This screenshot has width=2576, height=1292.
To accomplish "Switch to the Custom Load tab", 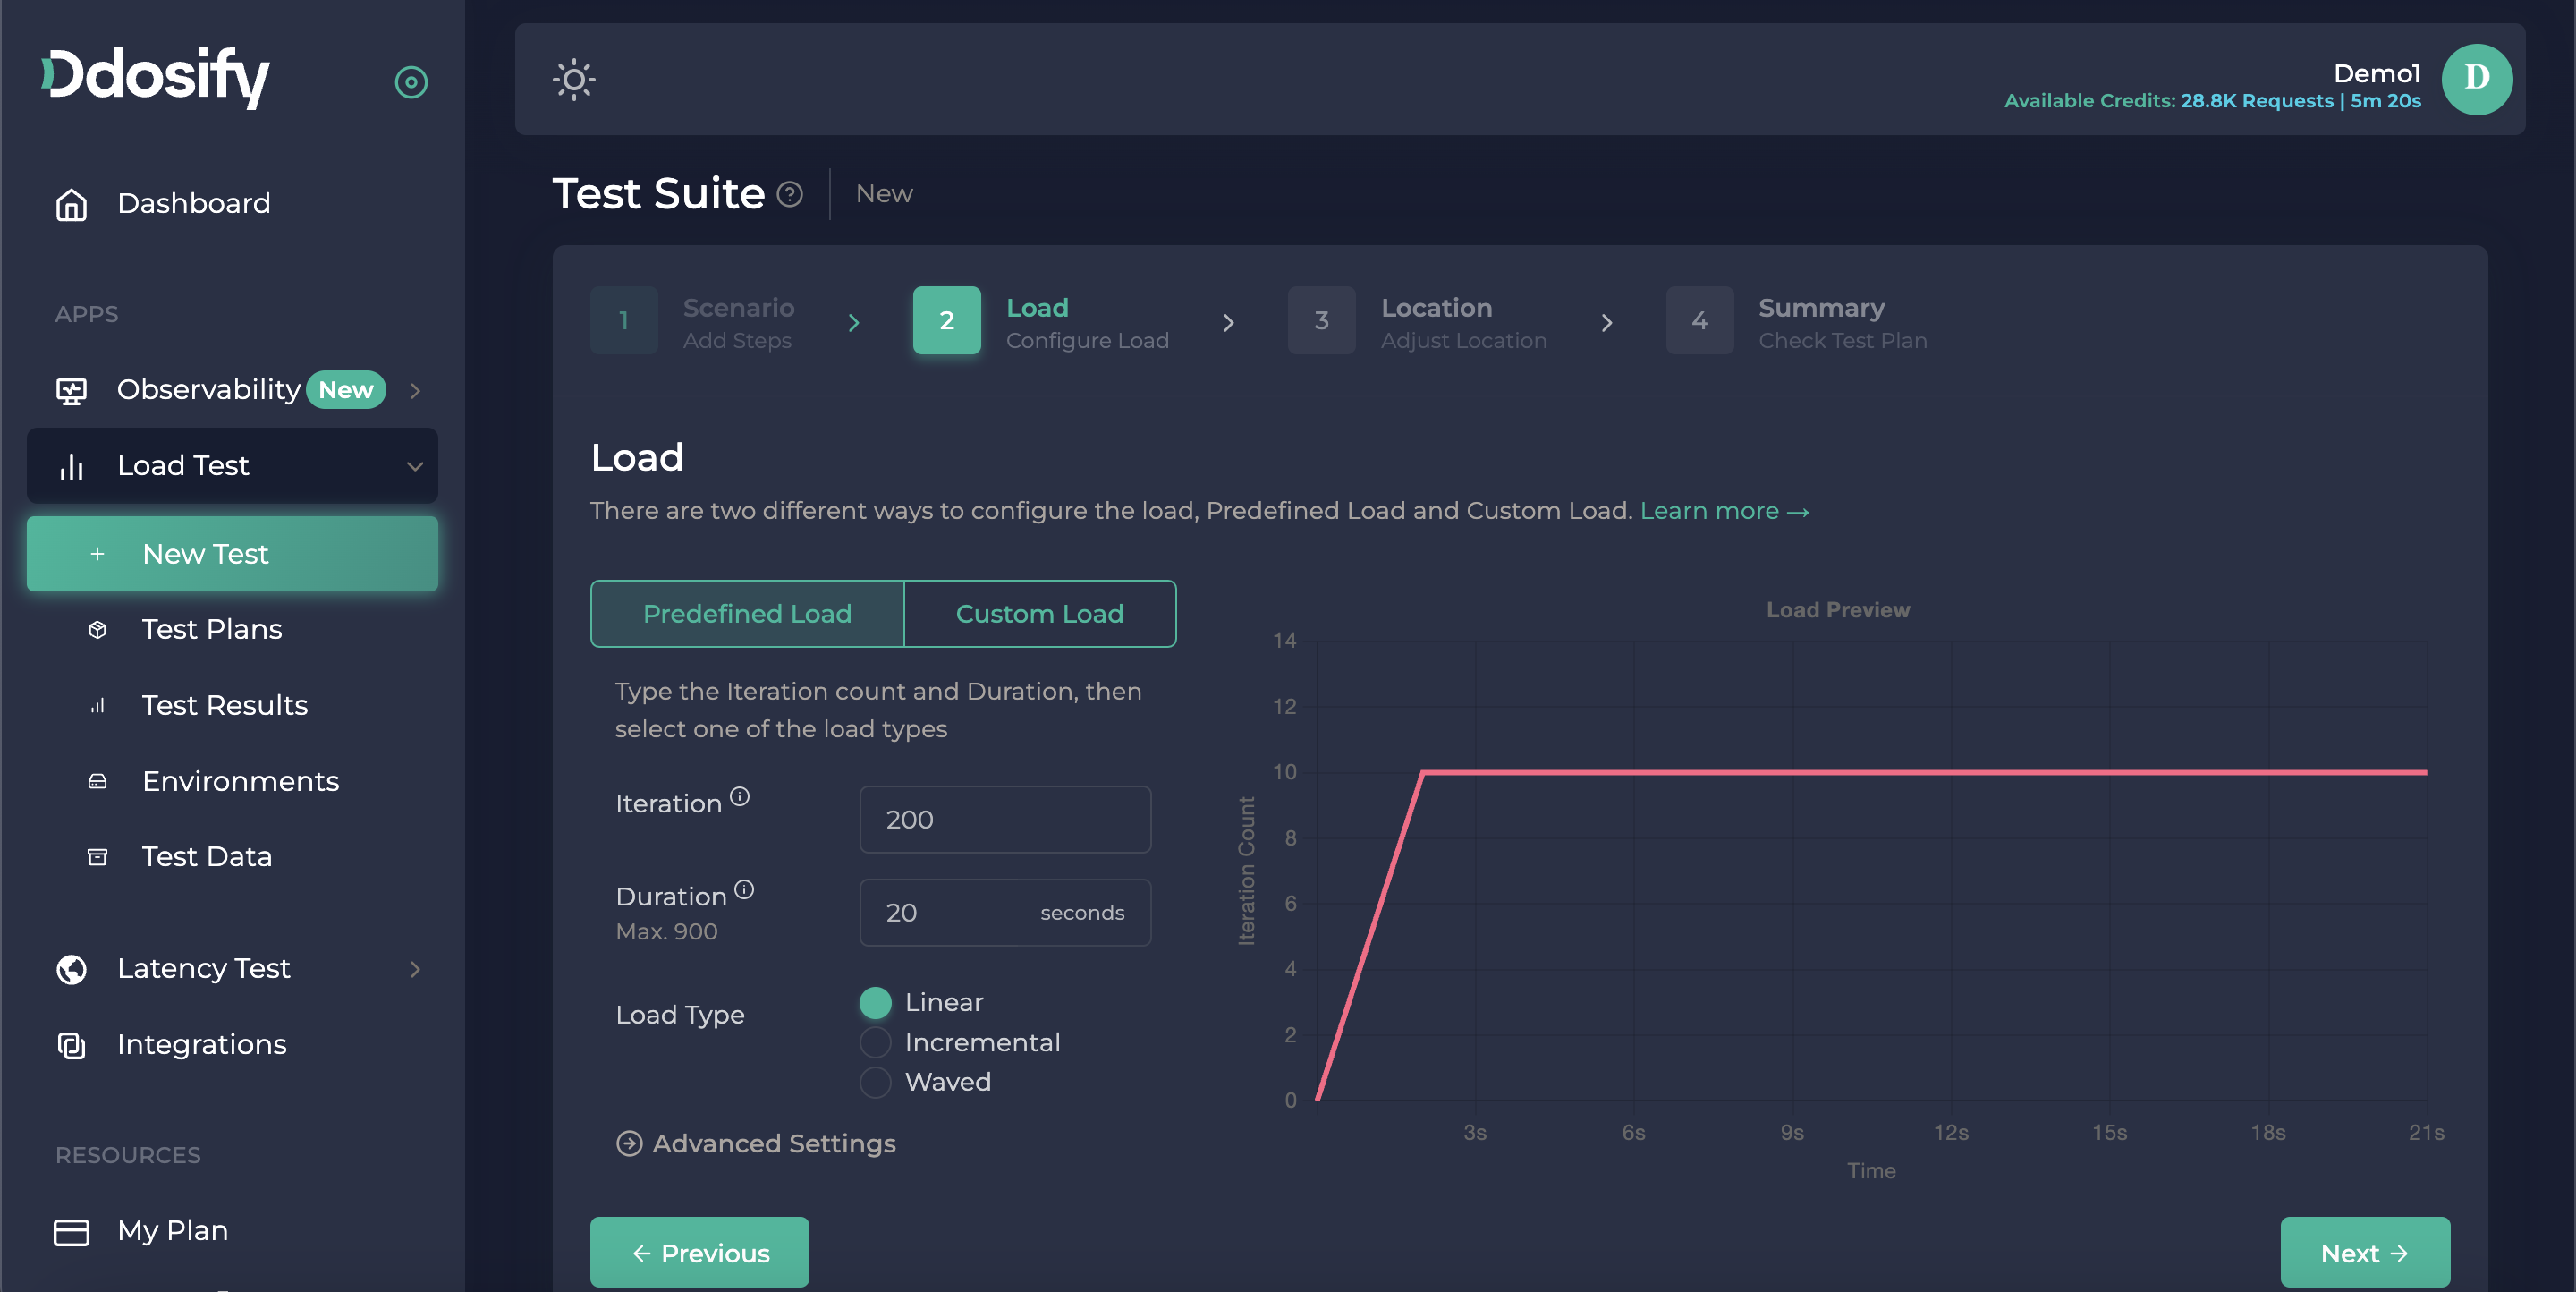I will tap(1039, 614).
